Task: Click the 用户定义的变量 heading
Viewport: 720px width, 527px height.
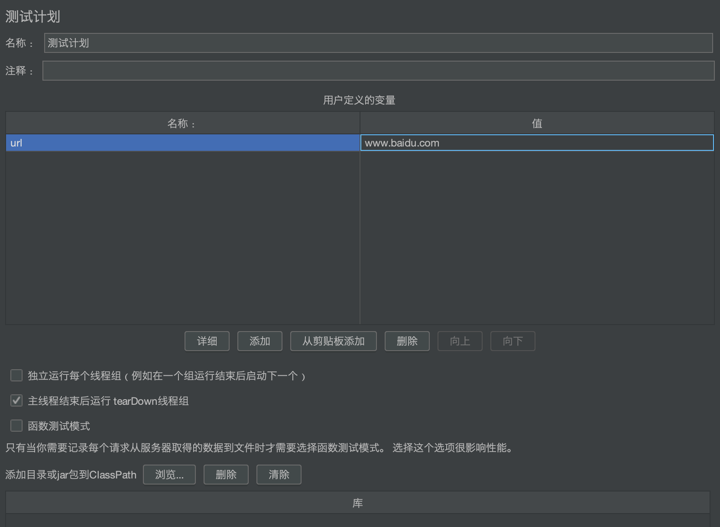Action: click(x=359, y=100)
